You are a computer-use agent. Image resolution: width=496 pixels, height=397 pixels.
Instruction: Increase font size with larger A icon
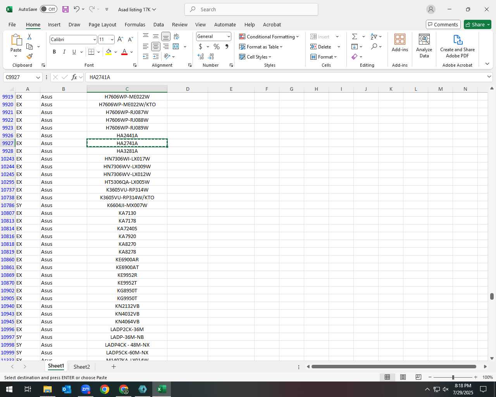120,40
